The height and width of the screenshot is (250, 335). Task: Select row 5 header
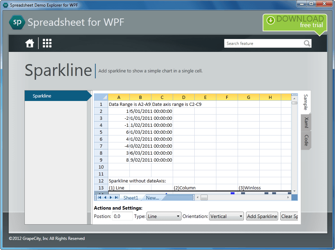pos(101,132)
